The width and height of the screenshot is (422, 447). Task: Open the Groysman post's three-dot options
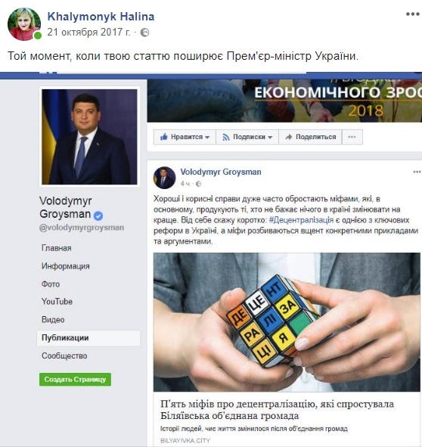(x=417, y=172)
